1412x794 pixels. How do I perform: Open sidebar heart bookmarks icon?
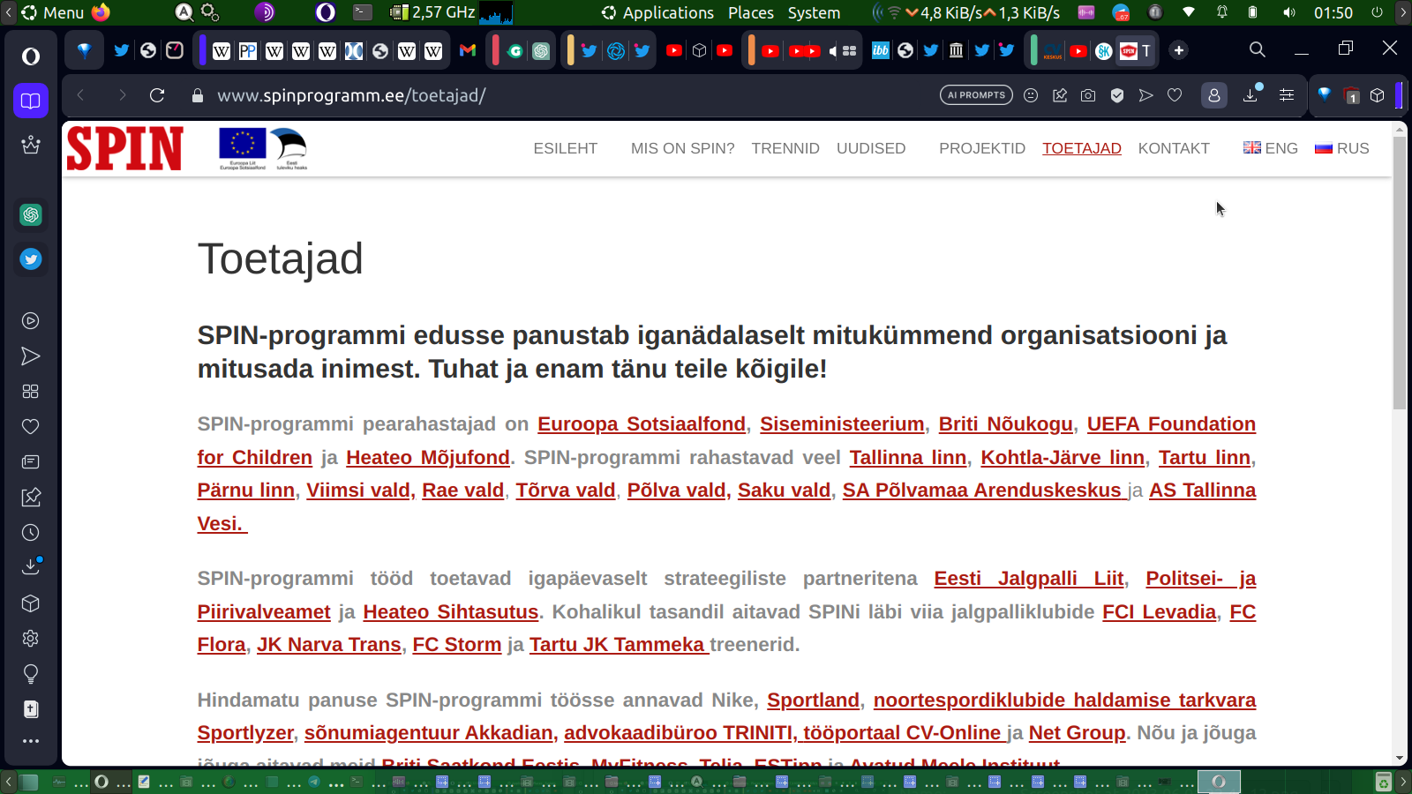31,427
